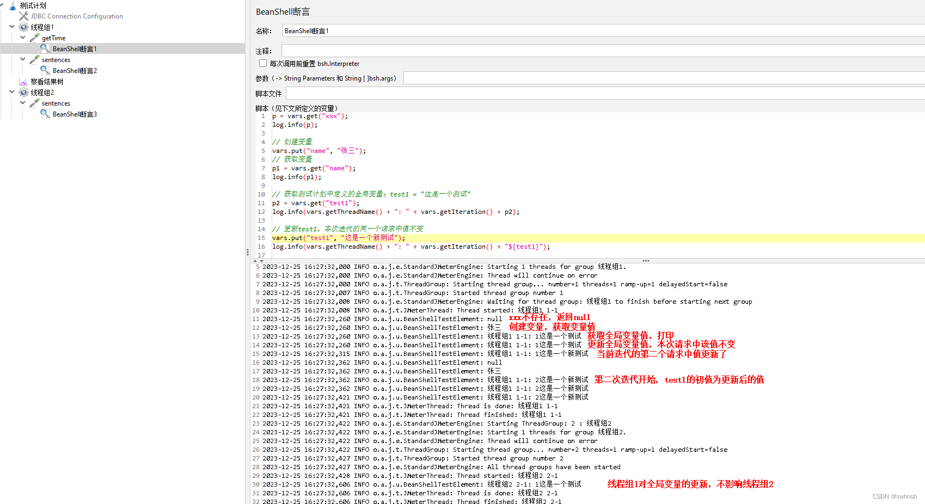Click the 线程组2 gear icon
The image size is (925, 504).
tap(23, 93)
